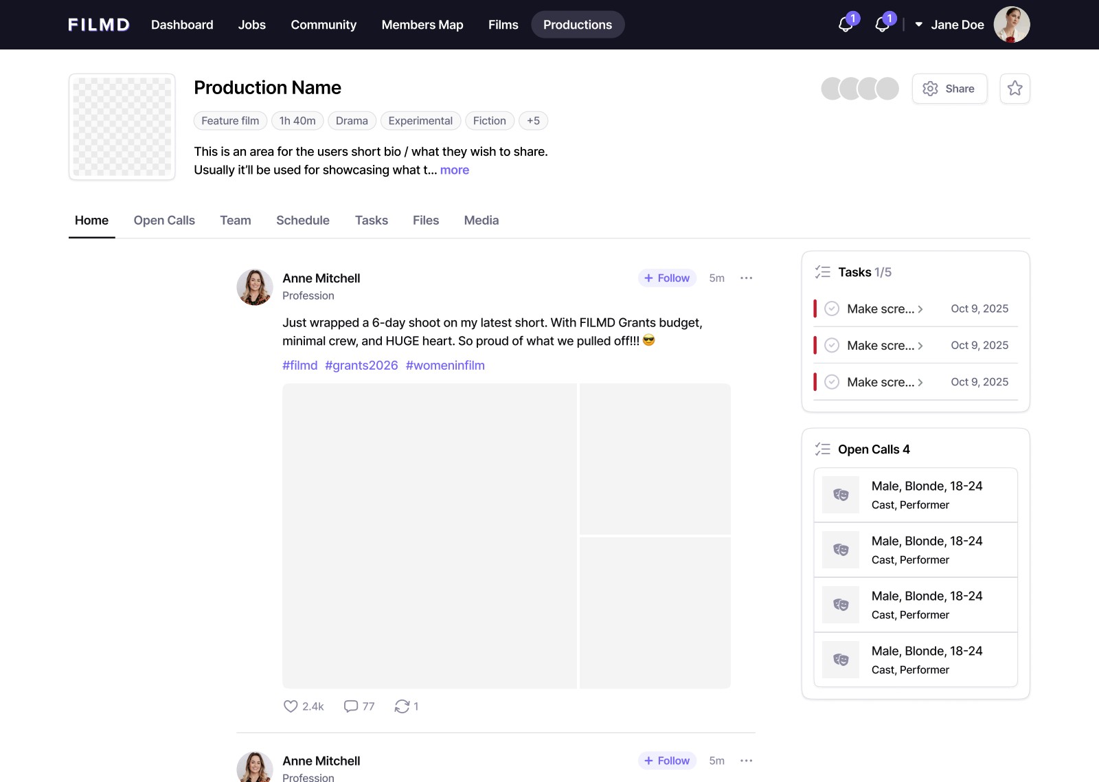1099x782 pixels.
Task: Follow Anne Mitchell on the first post
Action: pos(667,278)
